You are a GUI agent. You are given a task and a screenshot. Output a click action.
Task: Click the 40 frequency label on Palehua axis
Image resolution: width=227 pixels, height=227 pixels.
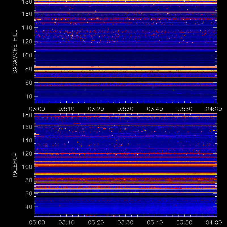(29, 207)
